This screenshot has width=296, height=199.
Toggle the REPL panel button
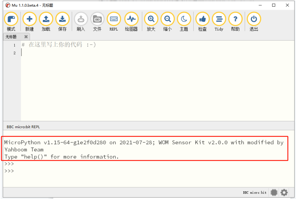pyautogui.click(x=114, y=21)
